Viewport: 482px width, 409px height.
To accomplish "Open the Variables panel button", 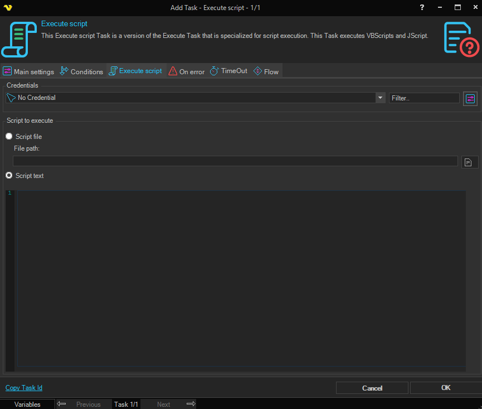I will coord(27,404).
